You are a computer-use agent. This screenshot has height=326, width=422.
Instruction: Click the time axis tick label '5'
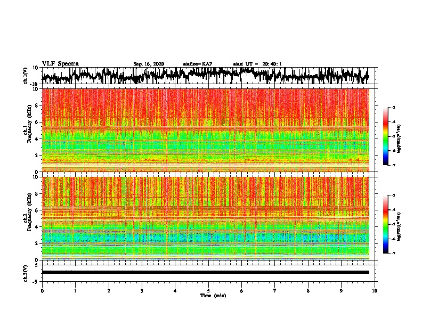click(x=208, y=291)
